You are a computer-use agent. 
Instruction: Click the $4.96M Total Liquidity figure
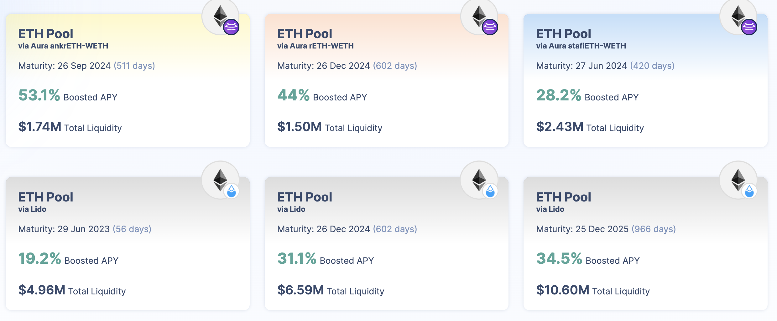42,290
